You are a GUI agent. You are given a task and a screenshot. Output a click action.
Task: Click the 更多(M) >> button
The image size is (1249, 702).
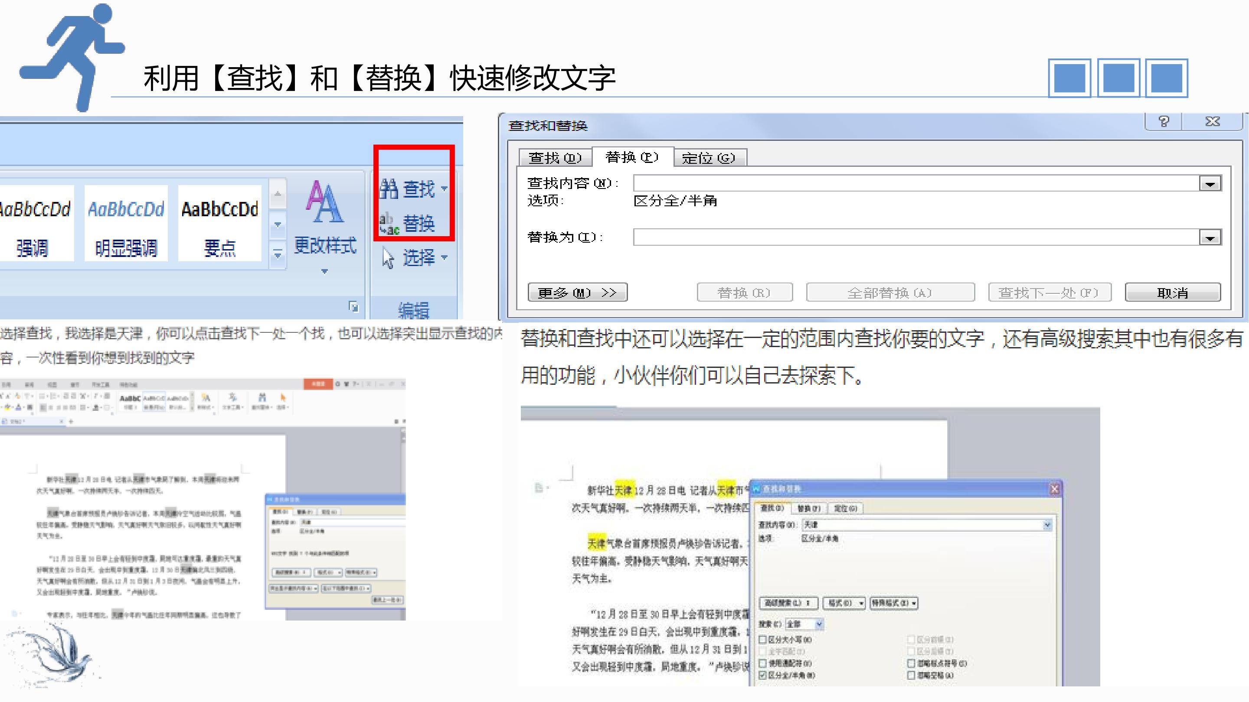578,292
